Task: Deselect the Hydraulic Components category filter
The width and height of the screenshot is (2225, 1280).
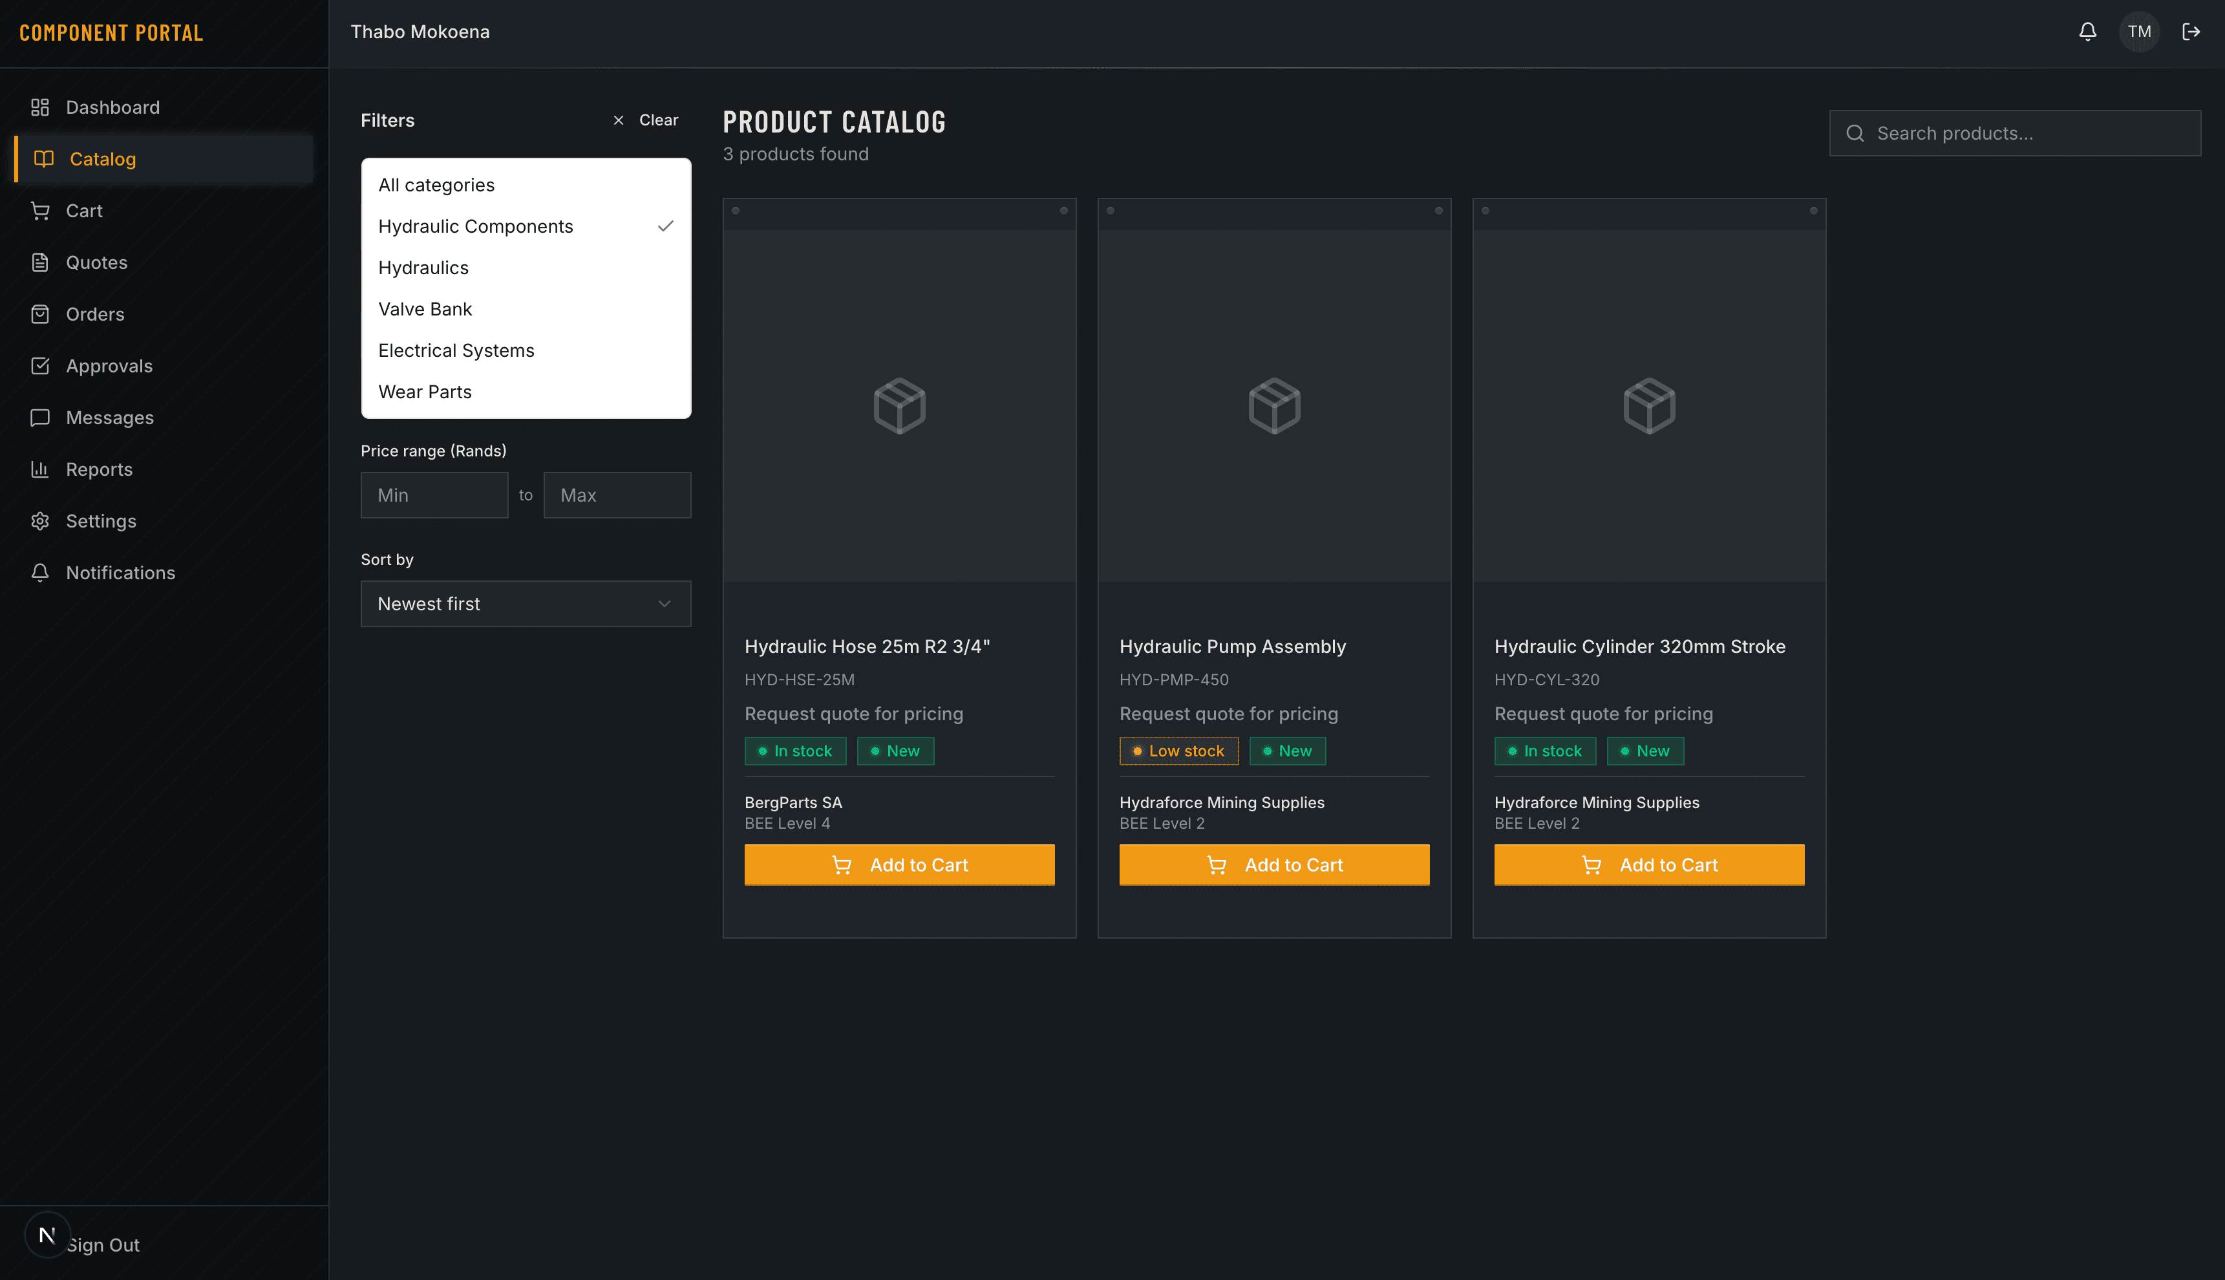Action: (474, 226)
